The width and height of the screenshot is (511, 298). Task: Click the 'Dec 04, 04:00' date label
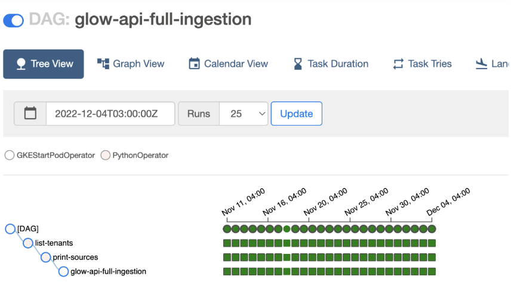[448, 202]
